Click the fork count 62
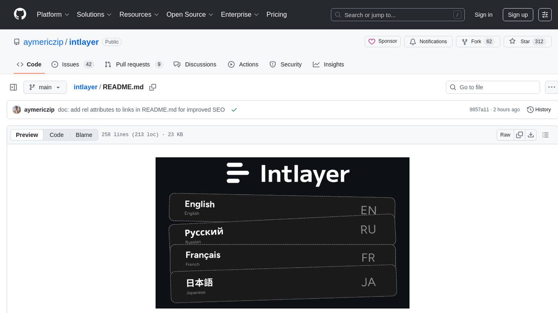 click(x=489, y=41)
